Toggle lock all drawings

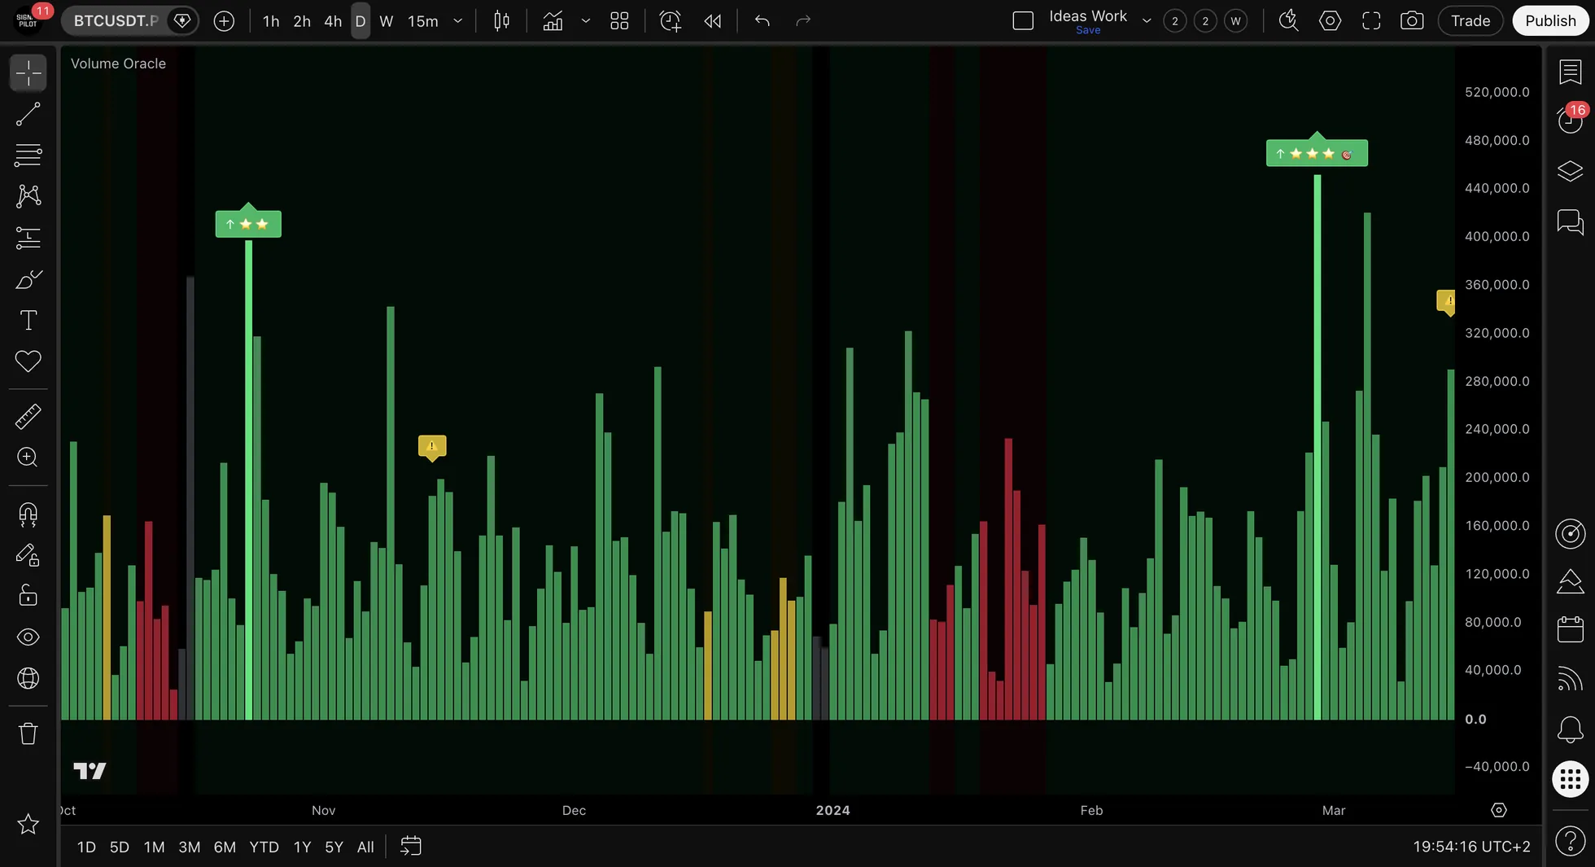(x=28, y=596)
